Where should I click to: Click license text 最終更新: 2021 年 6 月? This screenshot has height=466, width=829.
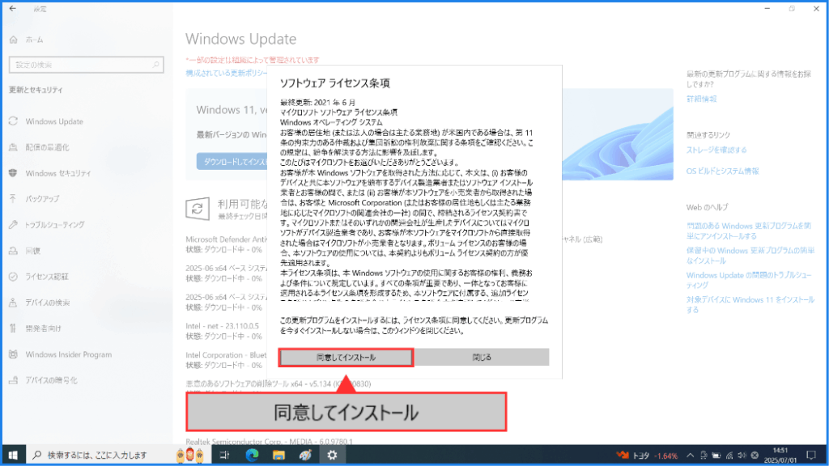point(317,103)
